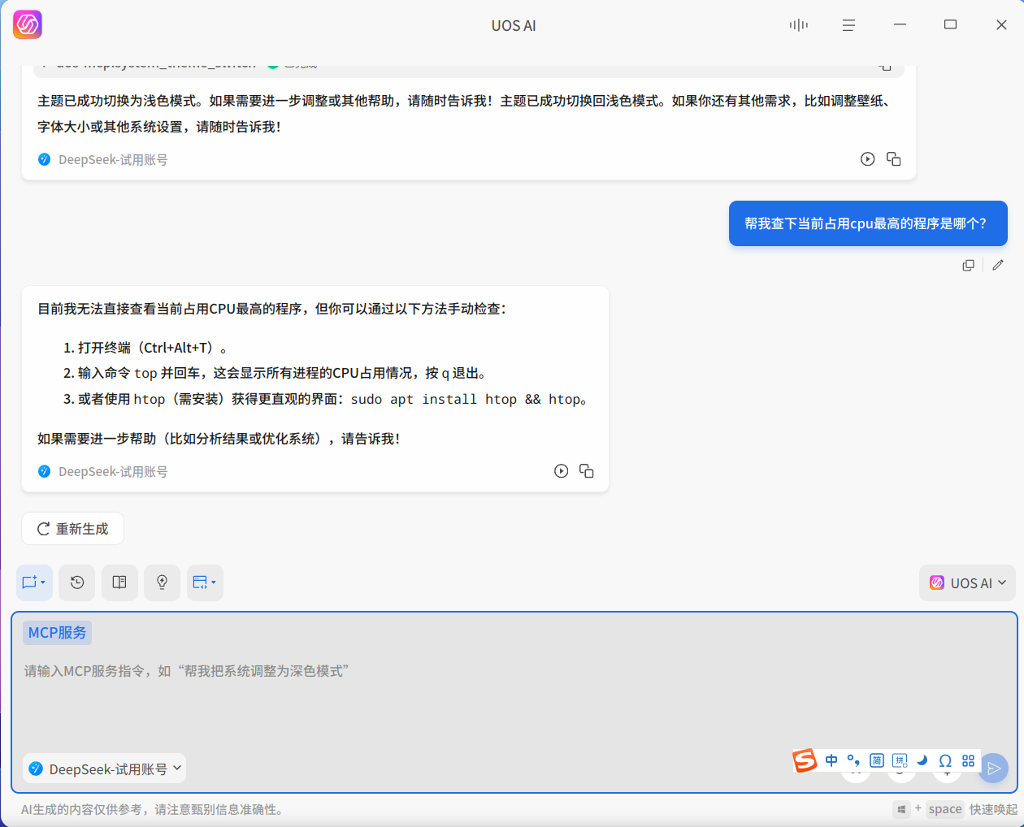Copy the theme-switch reply text

(x=894, y=159)
